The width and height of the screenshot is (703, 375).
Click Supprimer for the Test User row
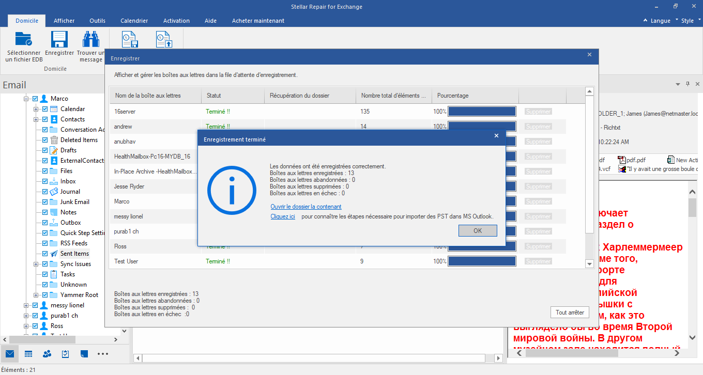pyautogui.click(x=538, y=261)
